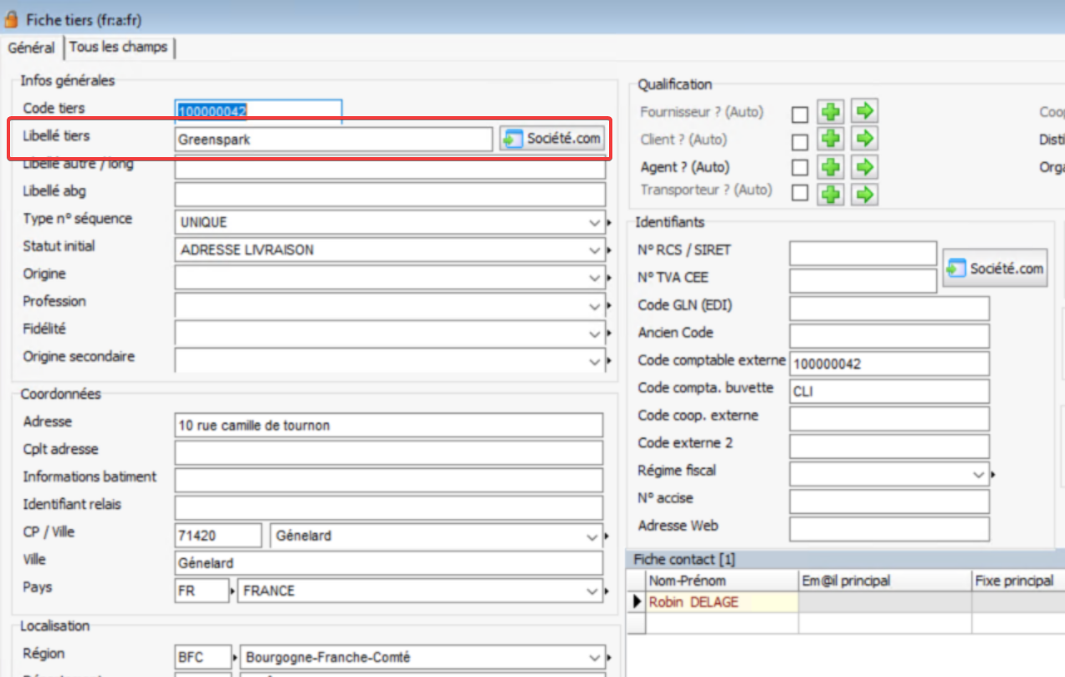
Task: Click green arrow icon beside Transporteur
Action: (865, 194)
